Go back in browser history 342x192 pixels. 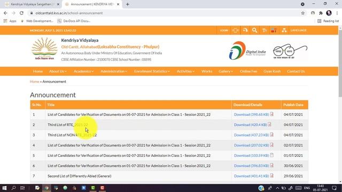5,13
